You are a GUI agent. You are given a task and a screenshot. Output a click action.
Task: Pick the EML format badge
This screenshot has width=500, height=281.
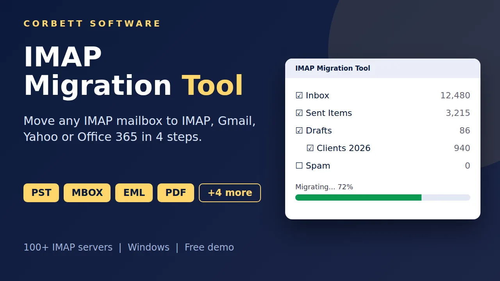pos(134,193)
